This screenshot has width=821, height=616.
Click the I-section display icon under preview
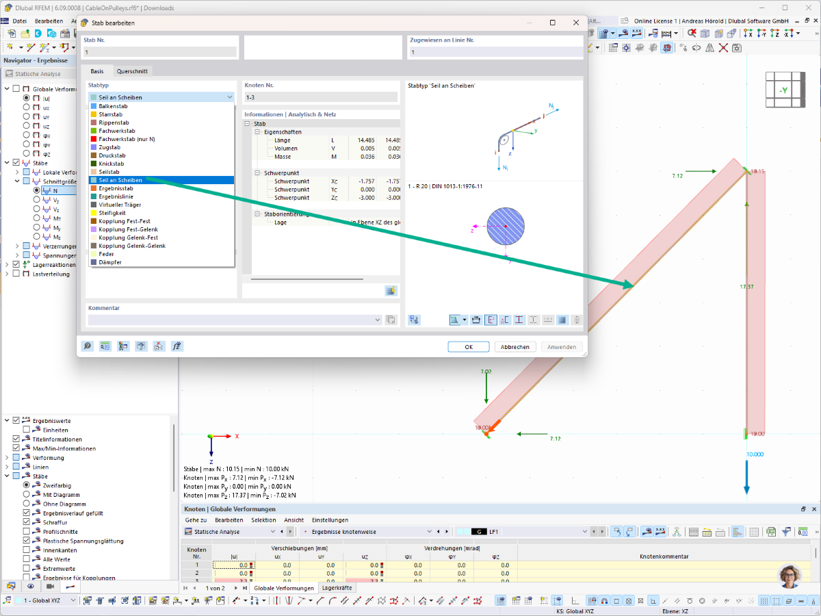click(519, 320)
